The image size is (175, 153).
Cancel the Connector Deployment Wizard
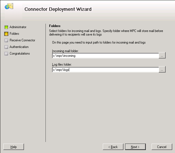(162, 147)
